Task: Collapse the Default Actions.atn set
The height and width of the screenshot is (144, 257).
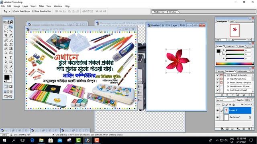Action: (225, 75)
